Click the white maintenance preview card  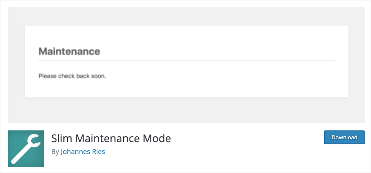click(187, 62)
